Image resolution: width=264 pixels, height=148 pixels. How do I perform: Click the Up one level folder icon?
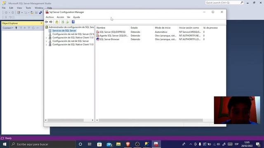(57, 22)
